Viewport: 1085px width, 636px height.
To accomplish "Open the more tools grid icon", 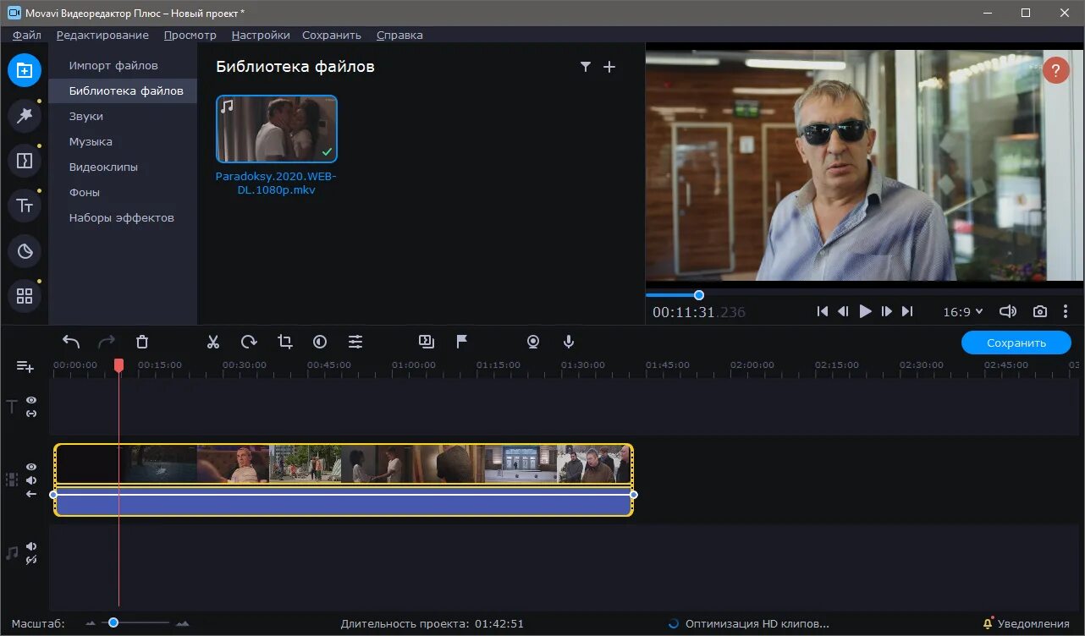I will pos(25,296).
